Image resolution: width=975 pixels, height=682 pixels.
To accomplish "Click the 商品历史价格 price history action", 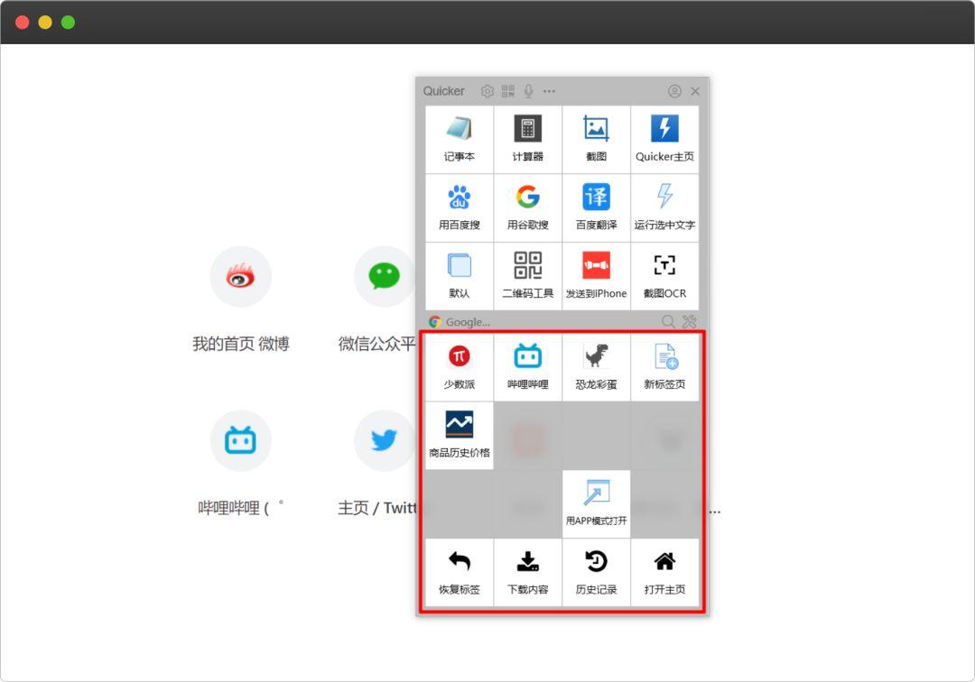I will (x=460, y=436).
